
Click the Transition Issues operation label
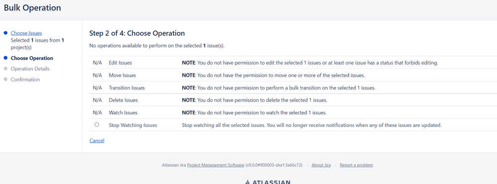pyautogui.click(x=127, y=88)
